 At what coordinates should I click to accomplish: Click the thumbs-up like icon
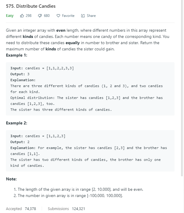tap(22, 16)
